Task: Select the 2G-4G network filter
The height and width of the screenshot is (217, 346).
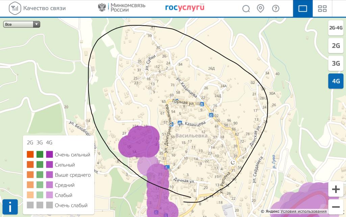Action: (x=336, y=28)
